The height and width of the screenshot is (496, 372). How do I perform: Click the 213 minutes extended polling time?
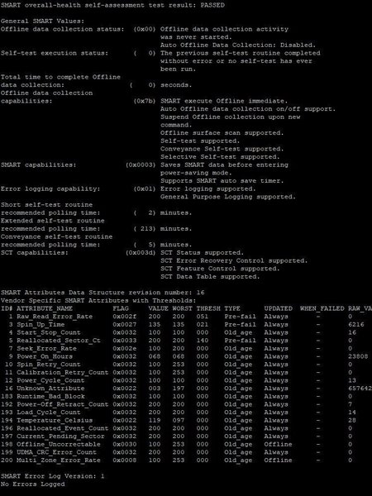[163, 229]
